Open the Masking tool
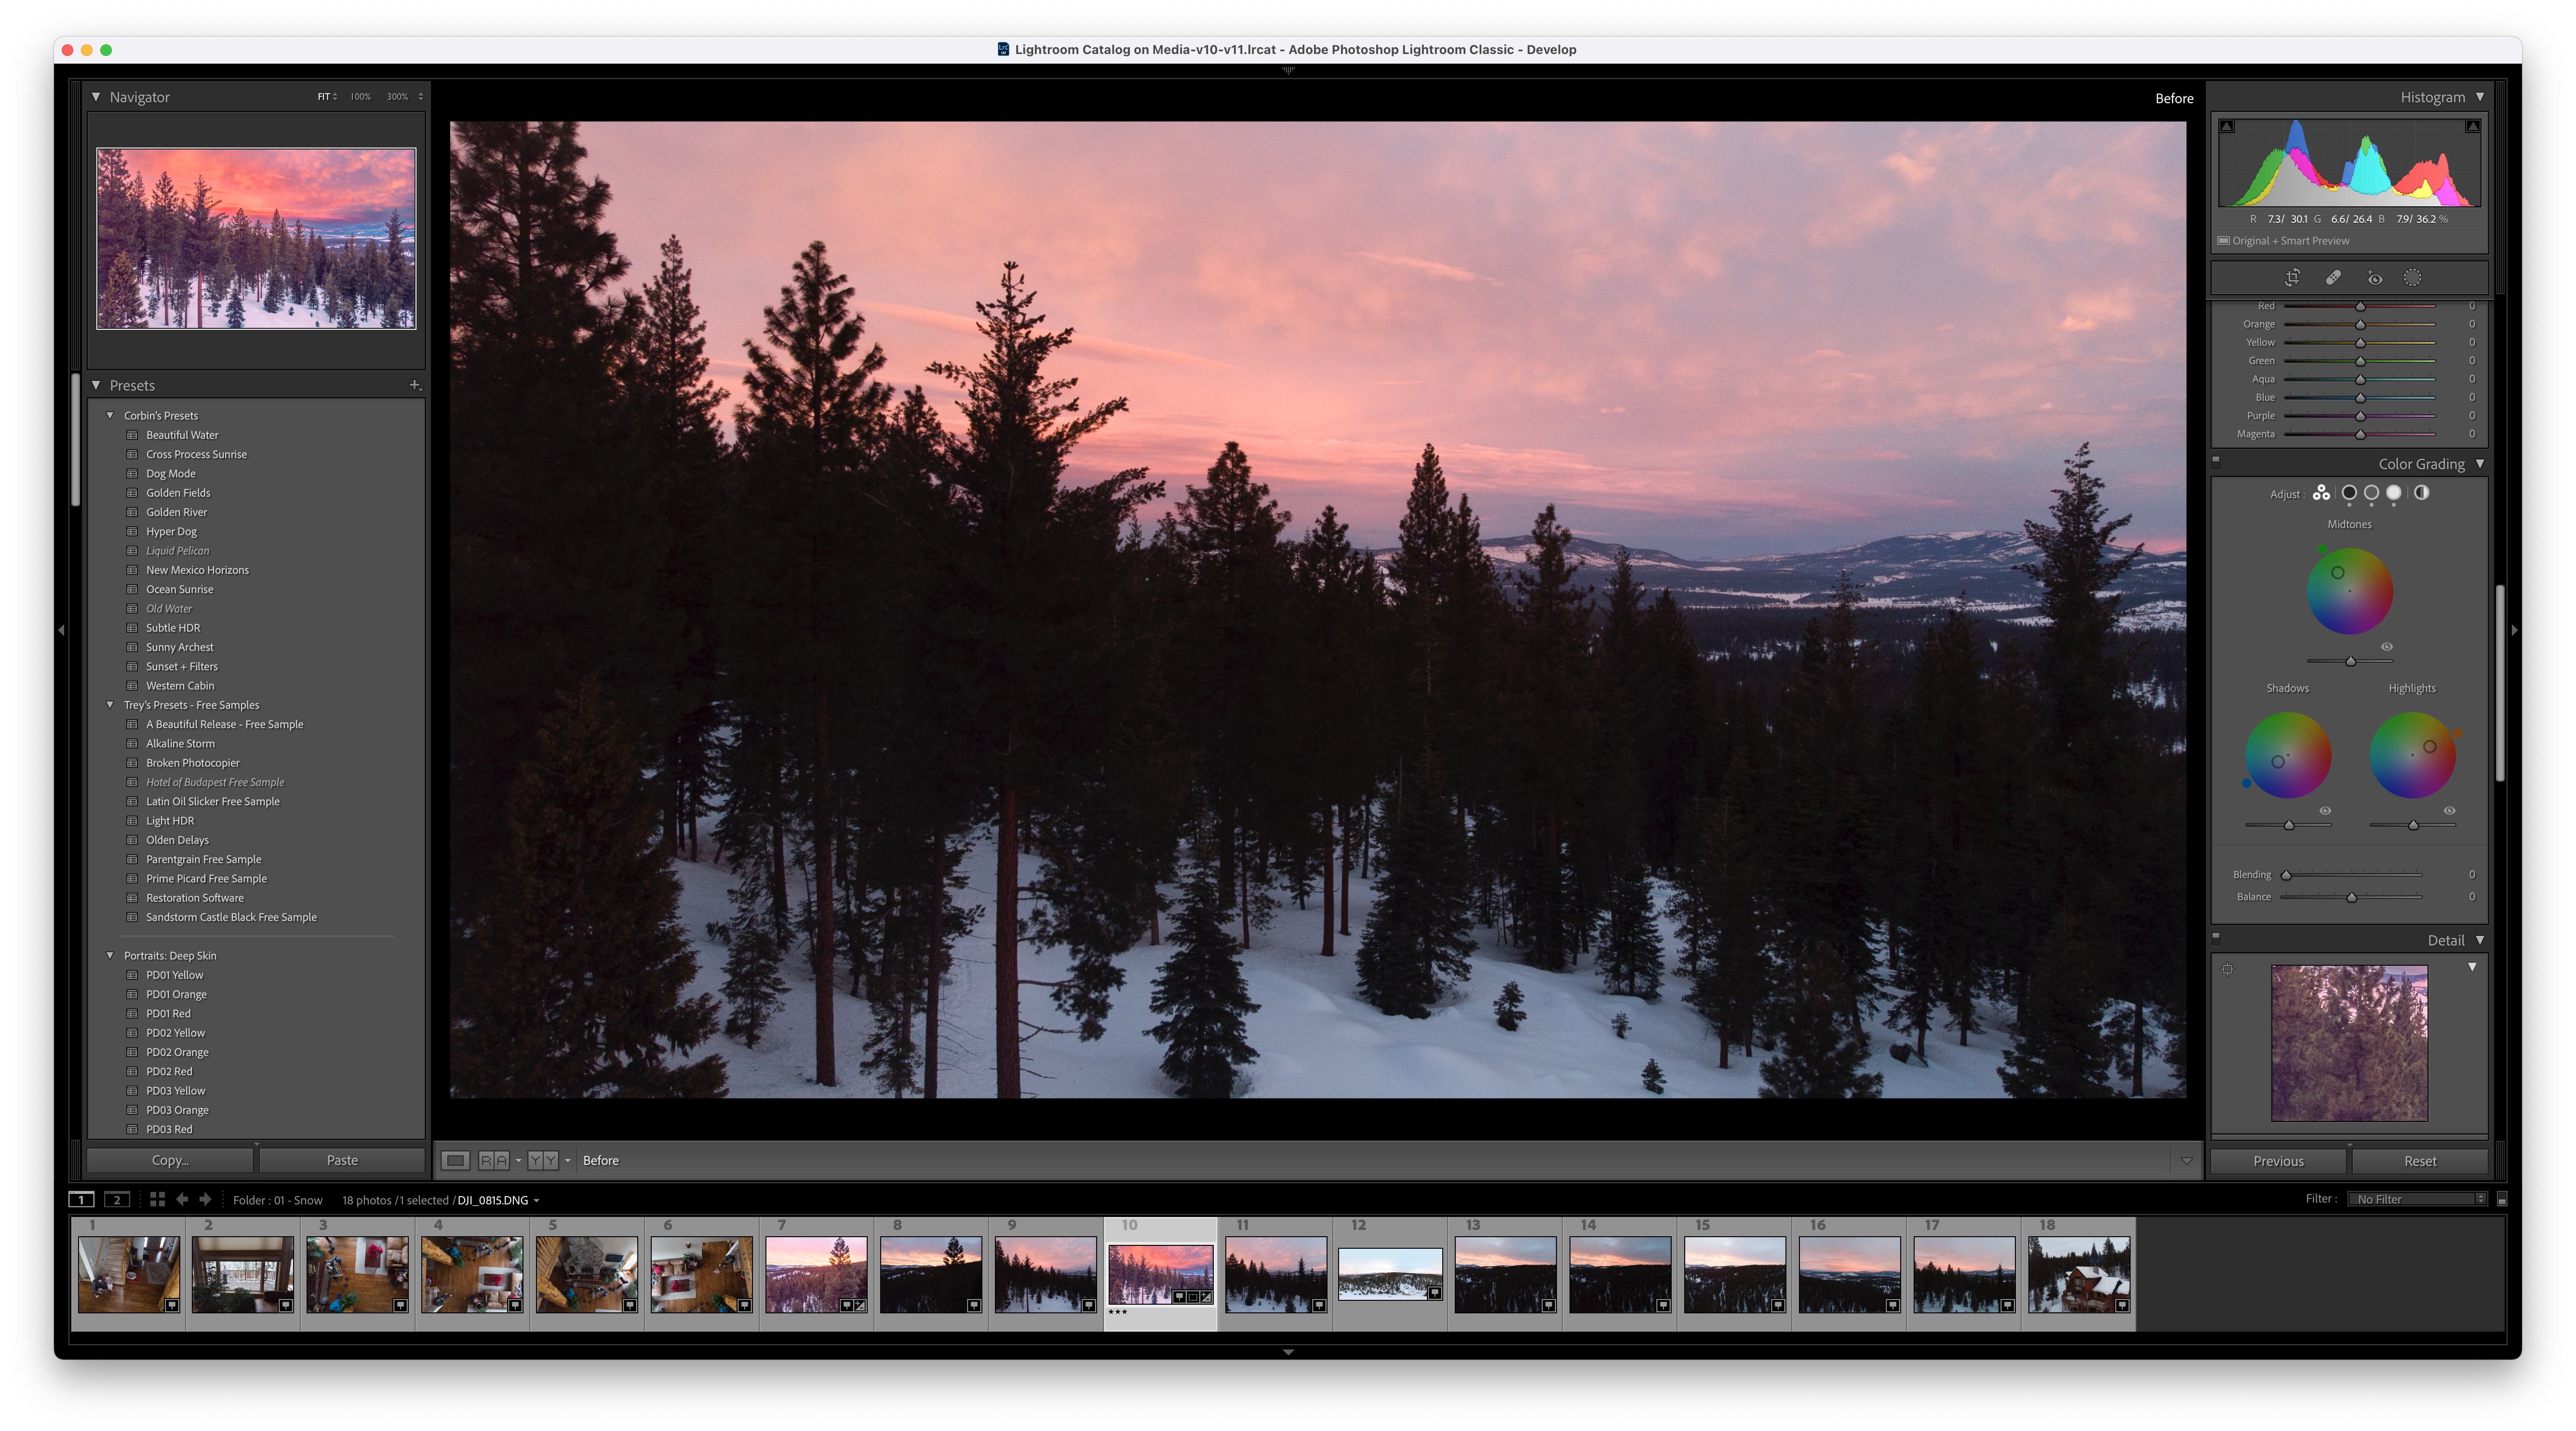The height and width of the screenshot is (1431, 2576). coord(2413,278)
